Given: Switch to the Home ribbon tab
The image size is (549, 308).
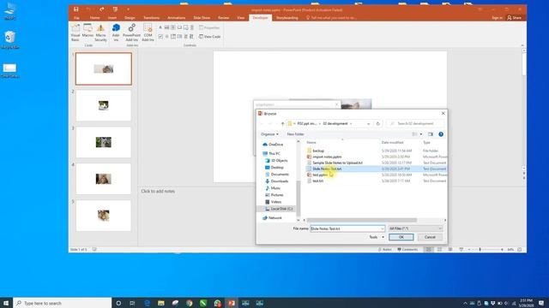Looking at the screenshot, I should 94,17.
